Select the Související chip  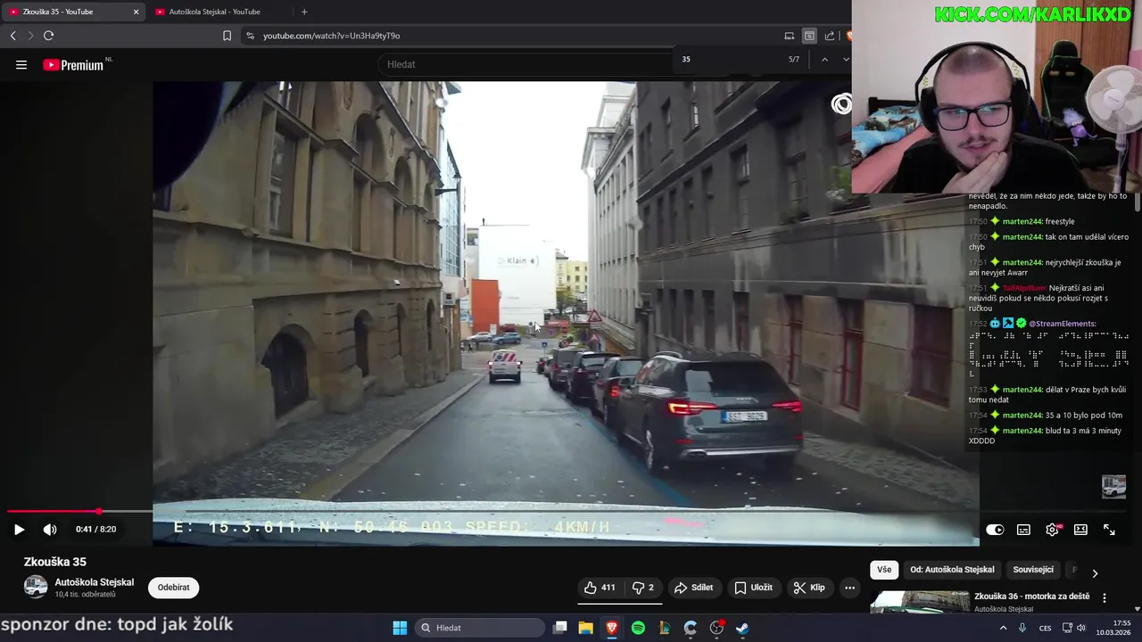(1033, 570)
